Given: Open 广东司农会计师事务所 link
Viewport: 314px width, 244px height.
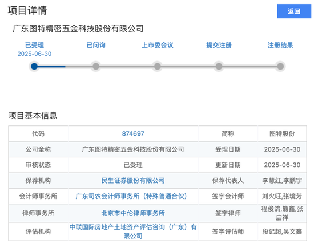Looking at the screenshot, I should 131,196.
